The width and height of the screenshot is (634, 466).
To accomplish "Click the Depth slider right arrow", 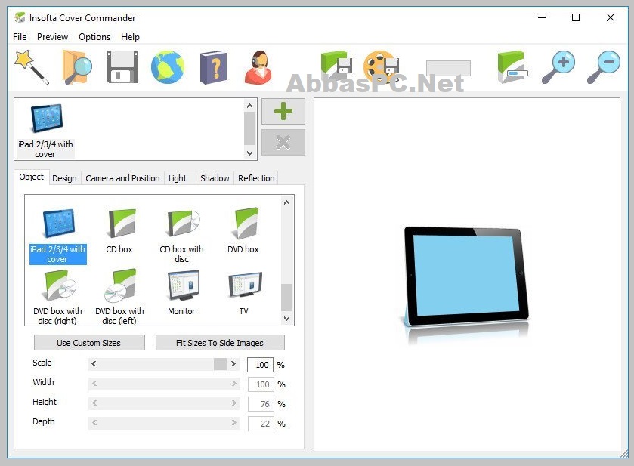I will (x=234, y=422).
